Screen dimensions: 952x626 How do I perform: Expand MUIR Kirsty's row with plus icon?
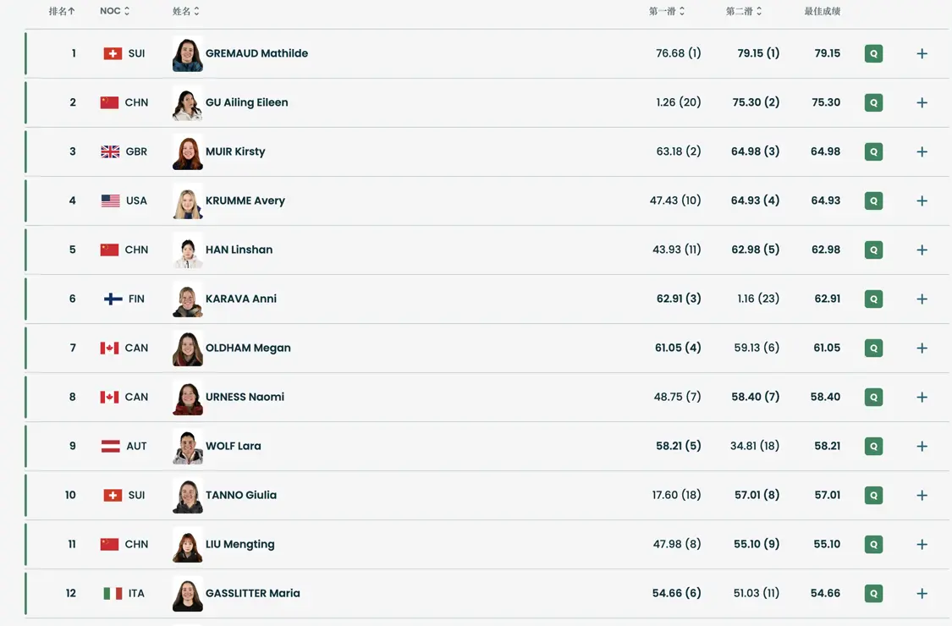922,151
